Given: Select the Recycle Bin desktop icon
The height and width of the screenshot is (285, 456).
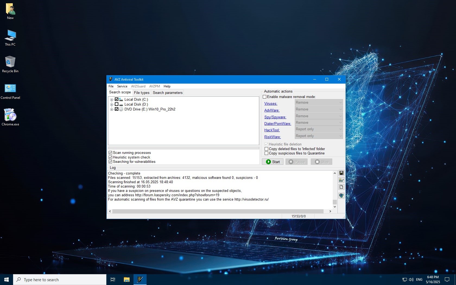Looking at the screenshot, I should tap(10, 64).
